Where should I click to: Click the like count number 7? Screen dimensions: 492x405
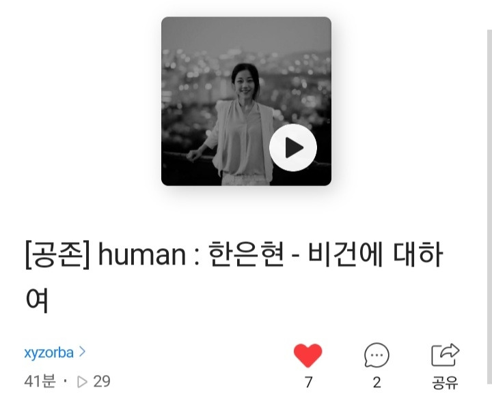coord(308,382)
